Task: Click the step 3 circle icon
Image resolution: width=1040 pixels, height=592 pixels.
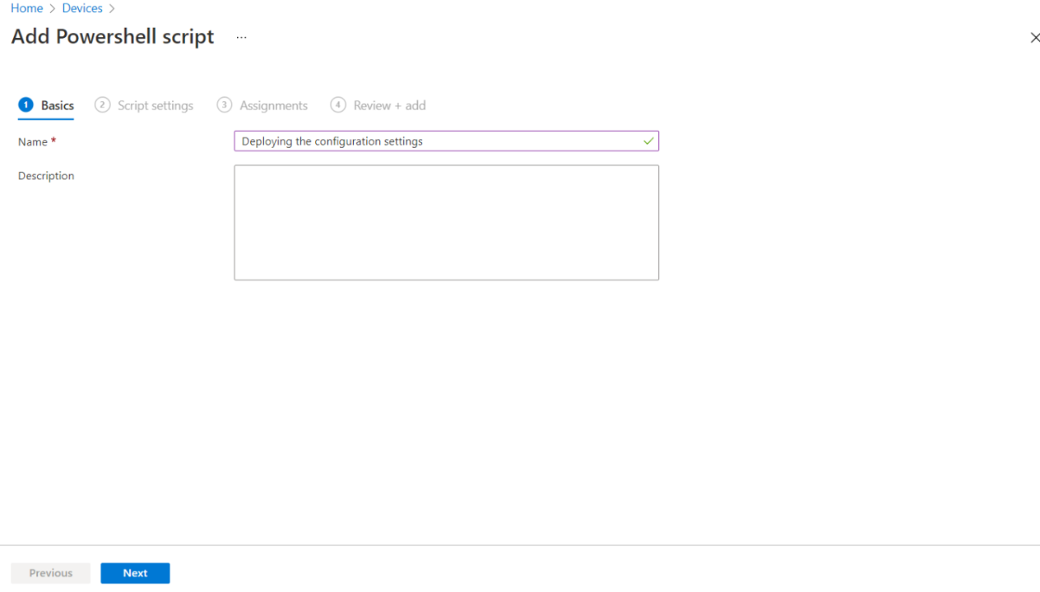Action: 224,105
